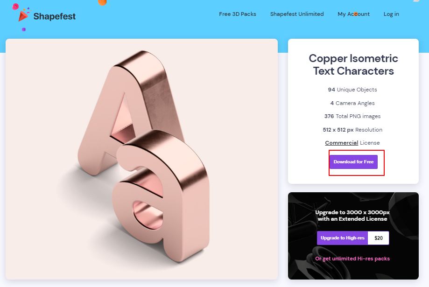
Task: Click the pink confetti dot above the logo
Action: click(x=15, y=6)
